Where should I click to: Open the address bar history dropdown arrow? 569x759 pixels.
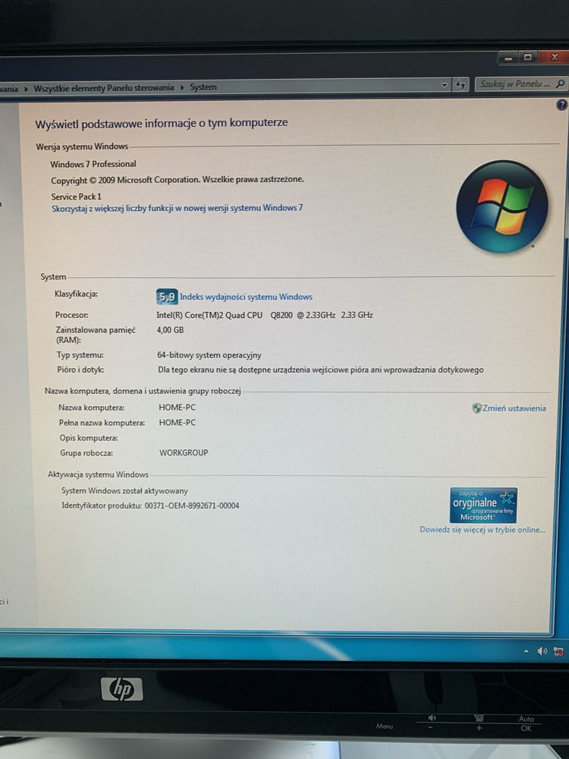[445, 85]
